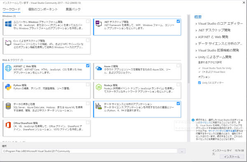This screenshot has height=162, width=247.
Task: Open the 個別のコンポーネント tab
Action: (x=43, y=9)
